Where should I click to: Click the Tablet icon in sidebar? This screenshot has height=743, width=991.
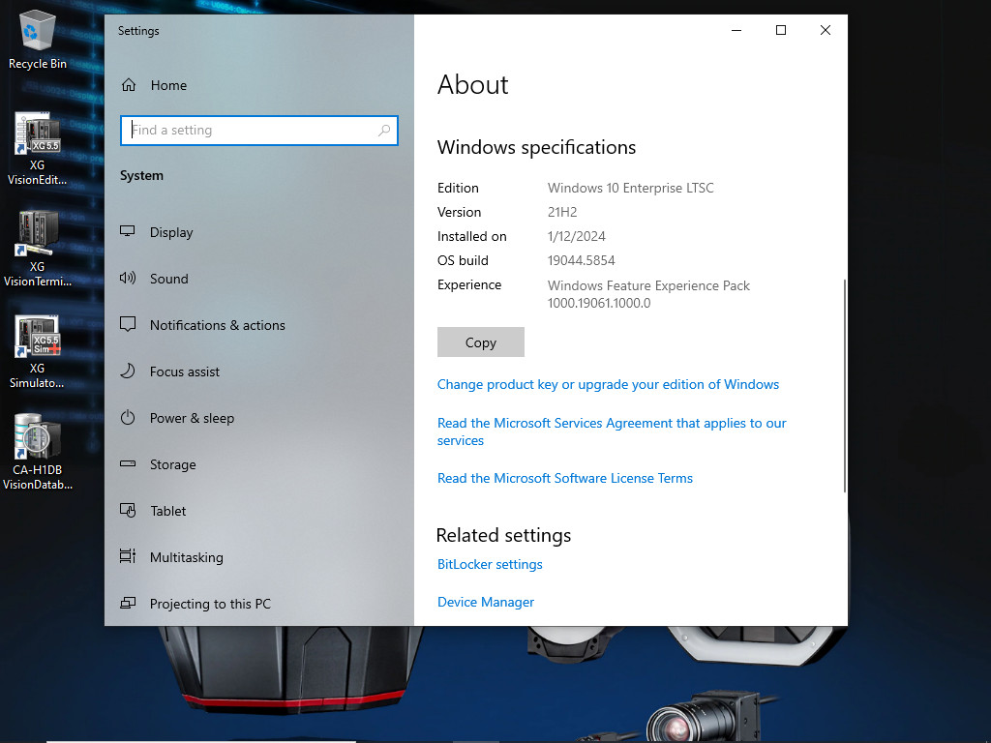point(128,511)
